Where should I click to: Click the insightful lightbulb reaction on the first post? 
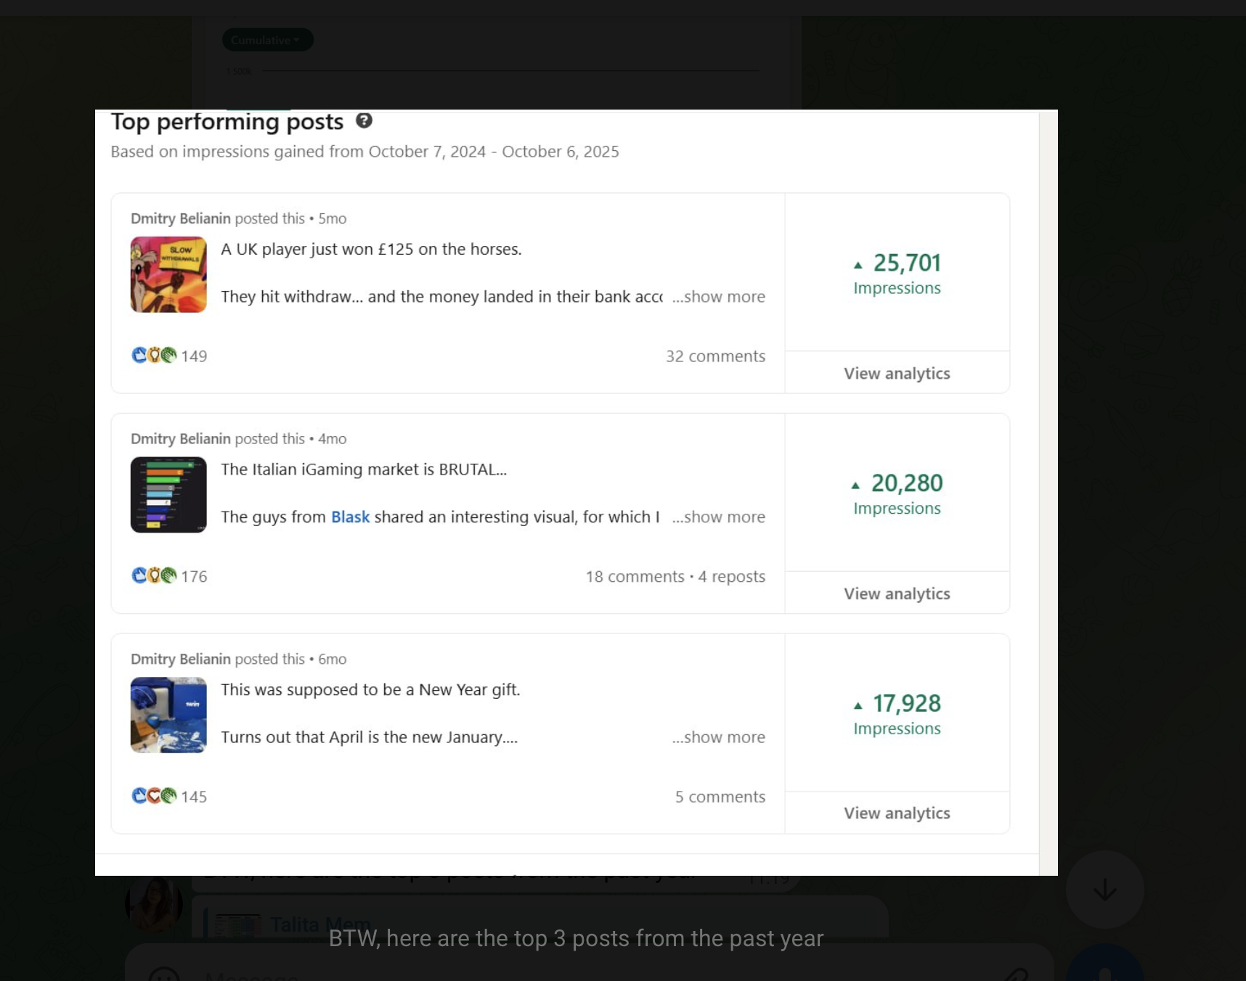(154, 355)
